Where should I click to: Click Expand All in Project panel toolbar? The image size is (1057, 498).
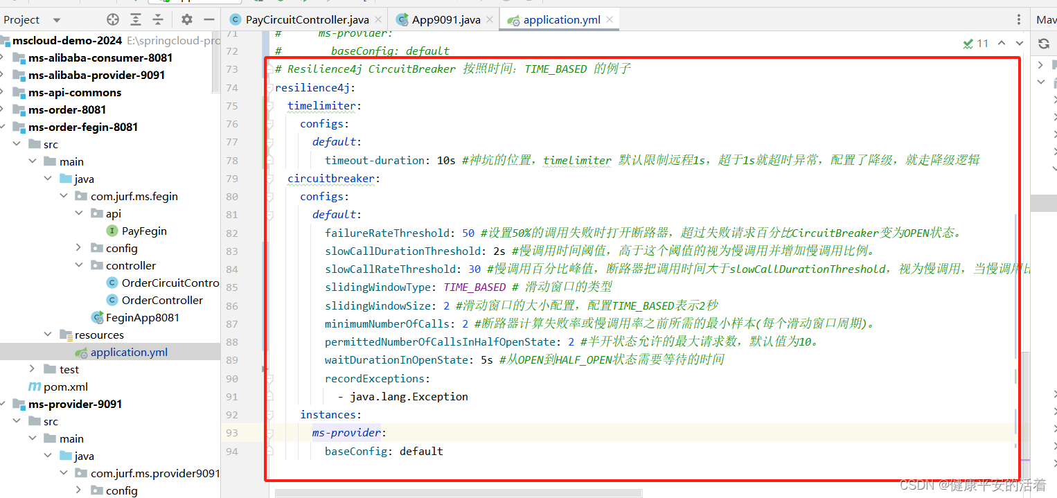136,19
